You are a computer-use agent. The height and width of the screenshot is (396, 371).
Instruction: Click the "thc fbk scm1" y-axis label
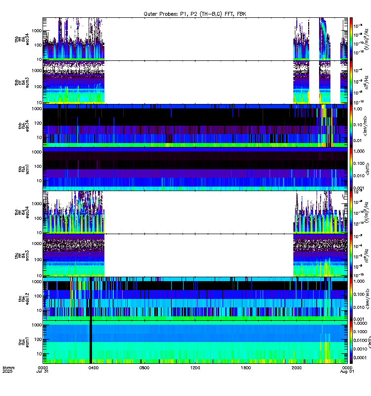pyautogui.click(x=23, y=342)
